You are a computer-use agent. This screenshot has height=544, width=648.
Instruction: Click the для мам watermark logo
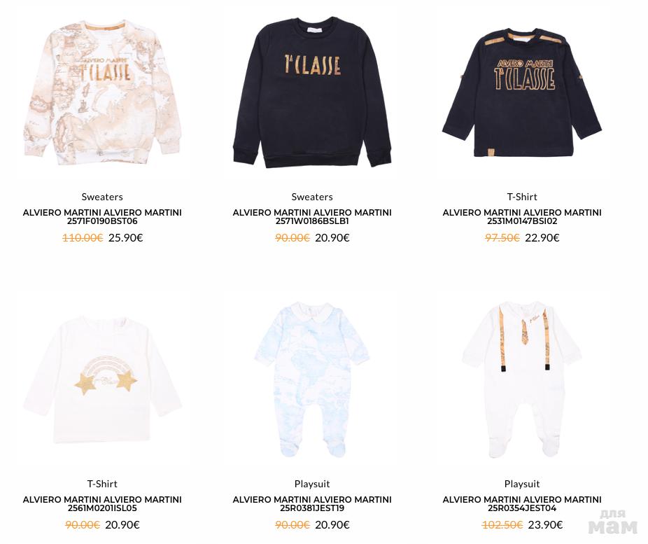(x=613, y=522)
